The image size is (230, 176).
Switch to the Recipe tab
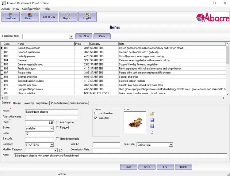pos(17,103)
